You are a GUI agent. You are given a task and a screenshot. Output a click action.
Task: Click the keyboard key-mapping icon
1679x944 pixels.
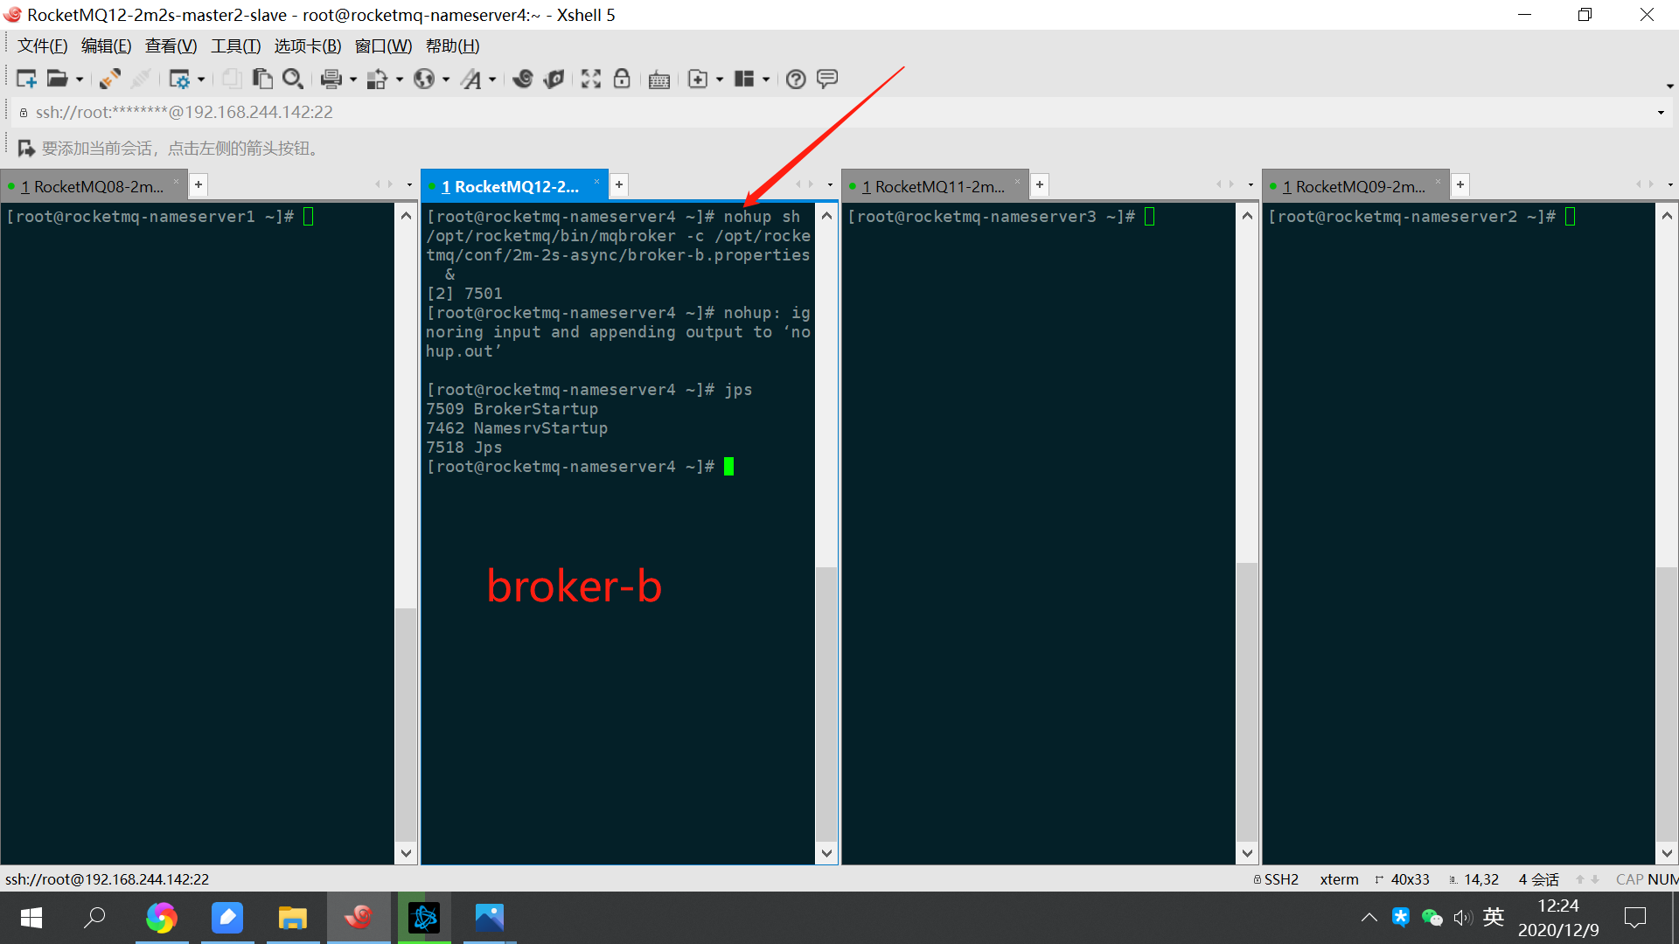(x=659, y=80)
